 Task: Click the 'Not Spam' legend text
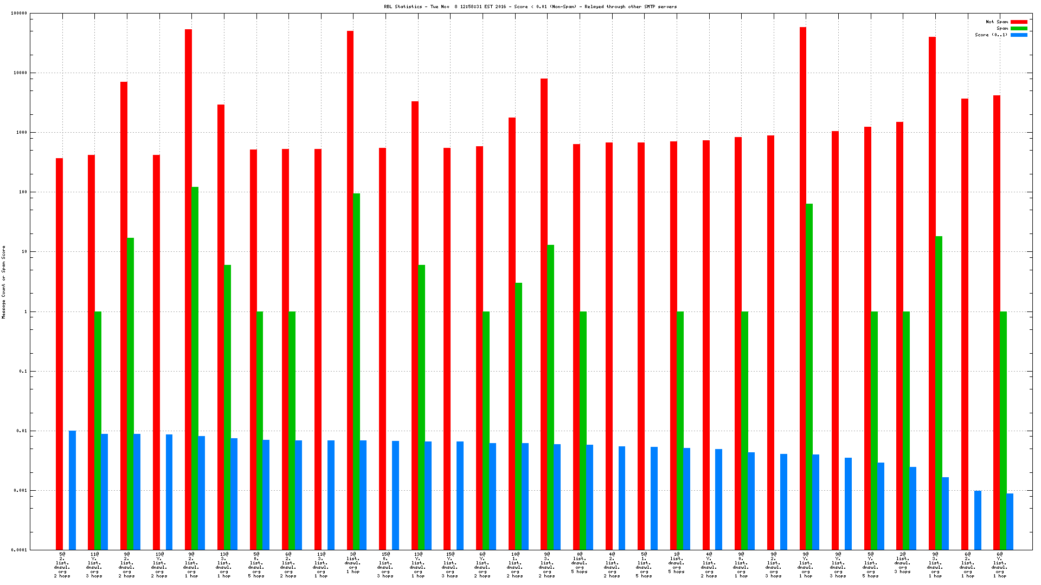[997, 22]
